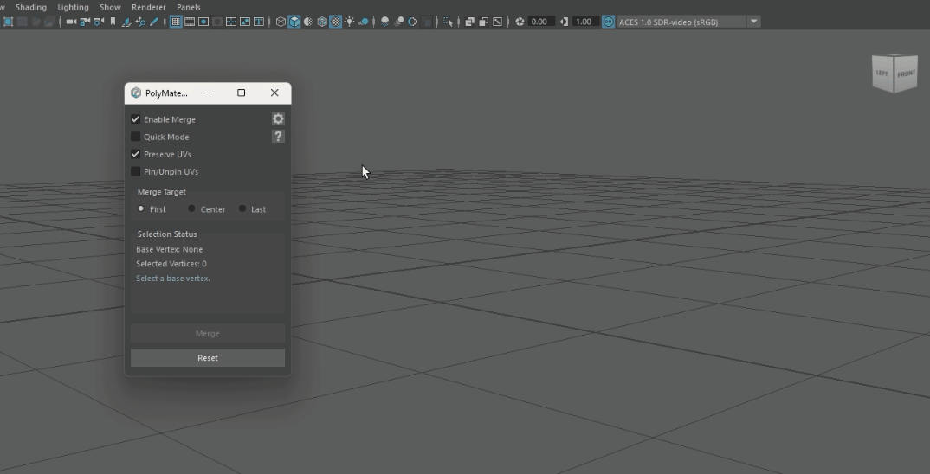Enable smooth shade all cube icon
The image size is (930, 474).
pyautogui.click(x=294, y=22)
